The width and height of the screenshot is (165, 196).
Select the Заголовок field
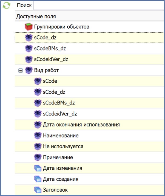[x=55, y=190]
